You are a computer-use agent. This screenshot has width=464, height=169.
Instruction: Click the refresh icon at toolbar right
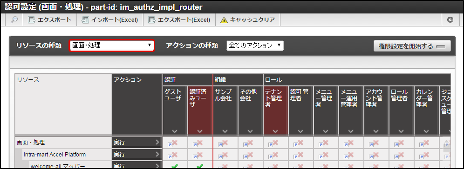[x=450, y=20]
